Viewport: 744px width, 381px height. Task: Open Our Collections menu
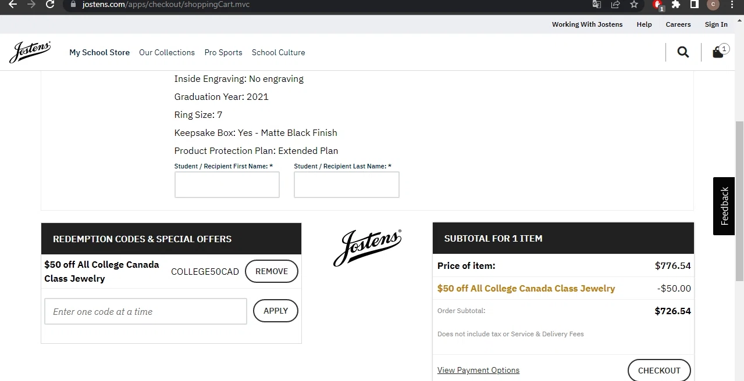167,52
